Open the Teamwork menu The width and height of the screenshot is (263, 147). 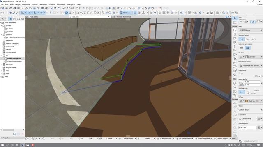click(x=43, y=4)
